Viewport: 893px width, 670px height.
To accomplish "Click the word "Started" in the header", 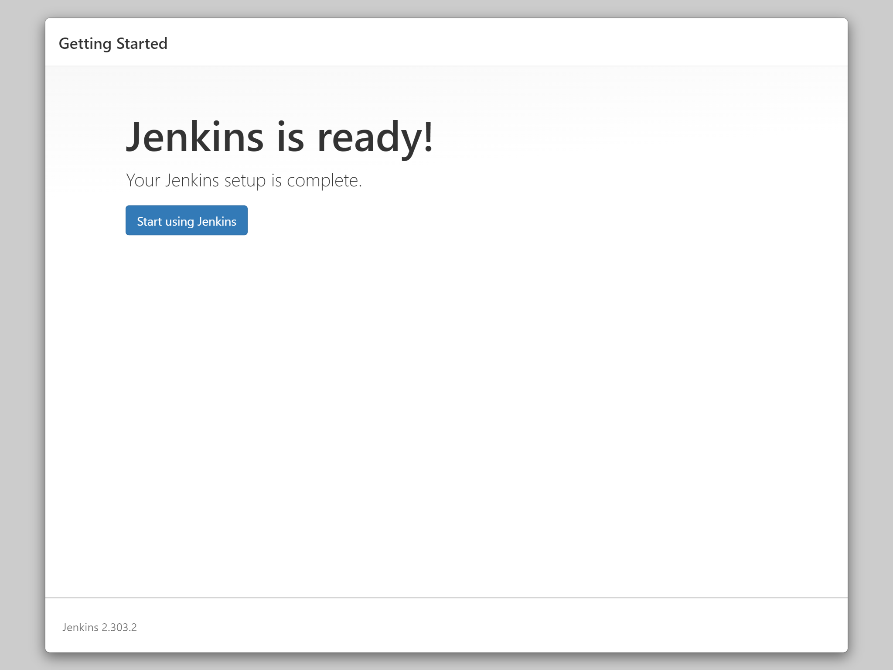I will point(142,44).
